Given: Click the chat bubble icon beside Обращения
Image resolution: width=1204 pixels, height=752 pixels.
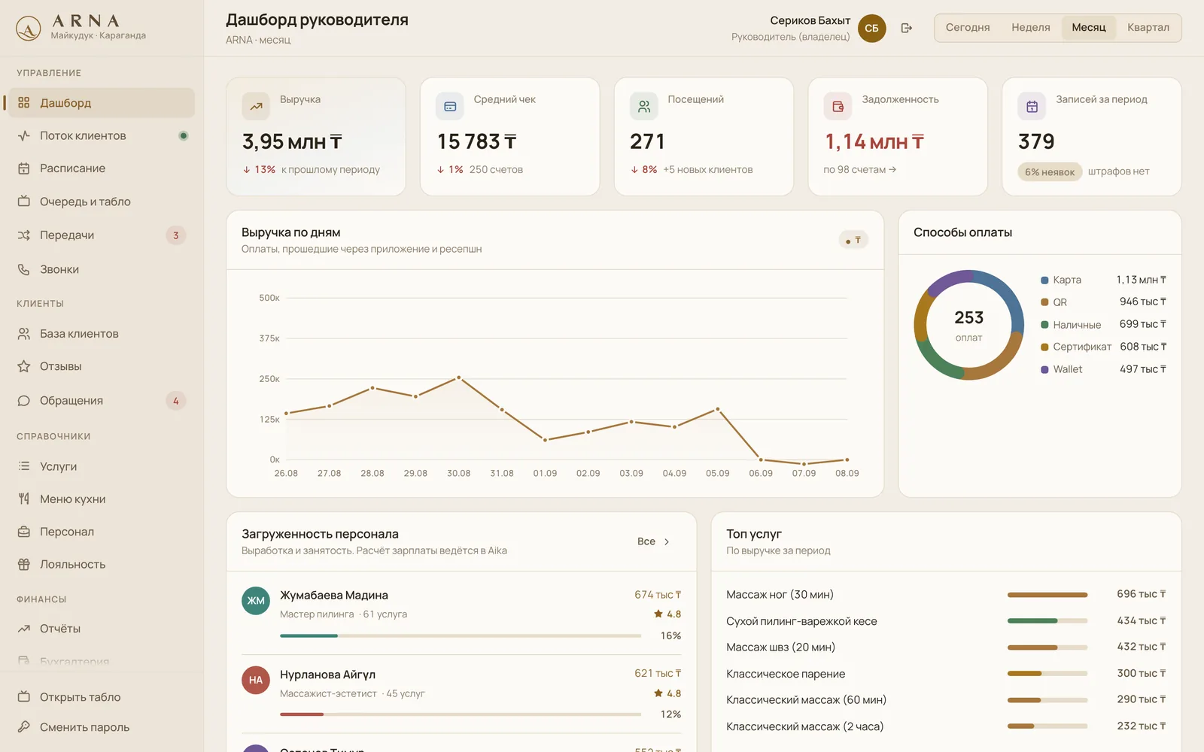Looking at the screenshot, I should click(24, 401).
